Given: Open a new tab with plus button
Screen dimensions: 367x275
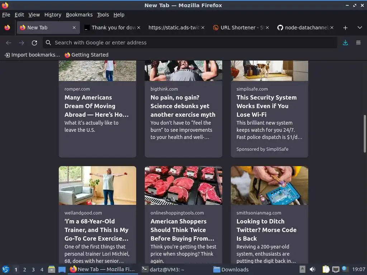Looking at the screenshot, I should click(345, 28).
